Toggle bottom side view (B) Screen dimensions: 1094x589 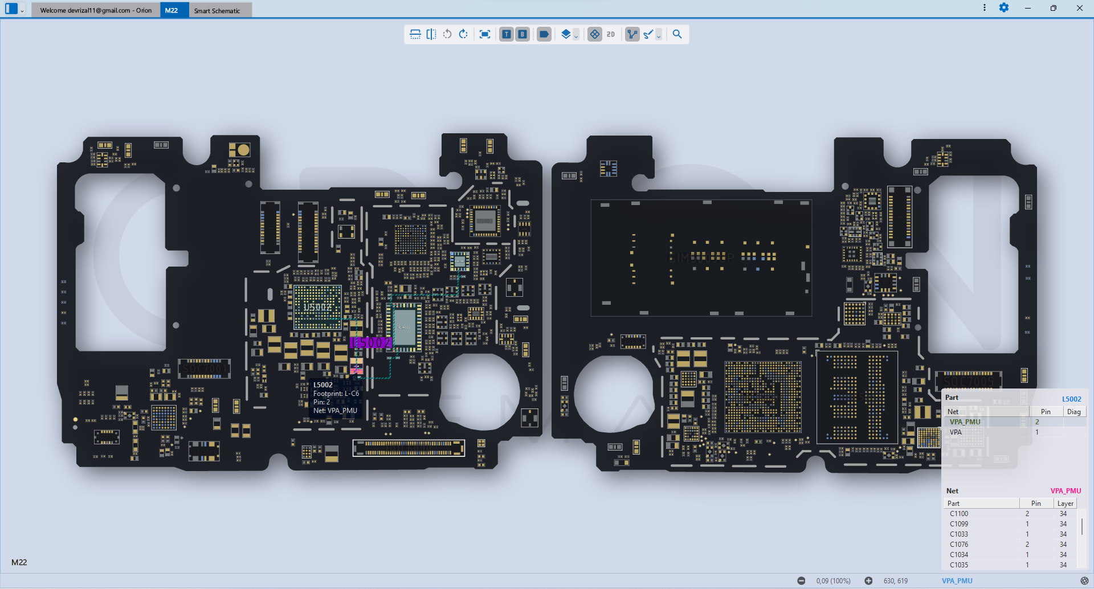[x=522, y=34]
